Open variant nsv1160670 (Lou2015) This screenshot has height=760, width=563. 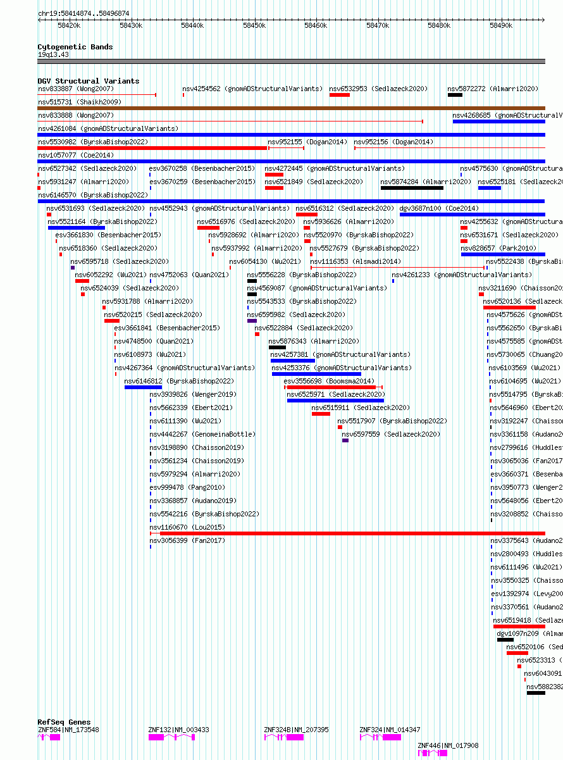[x=187, y=527]
